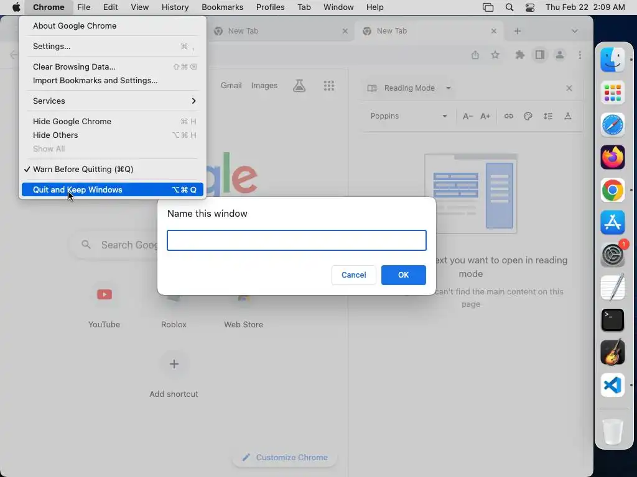Confirm the window name with OK
This screenshot has width=637, height=477.
point(403,275)
